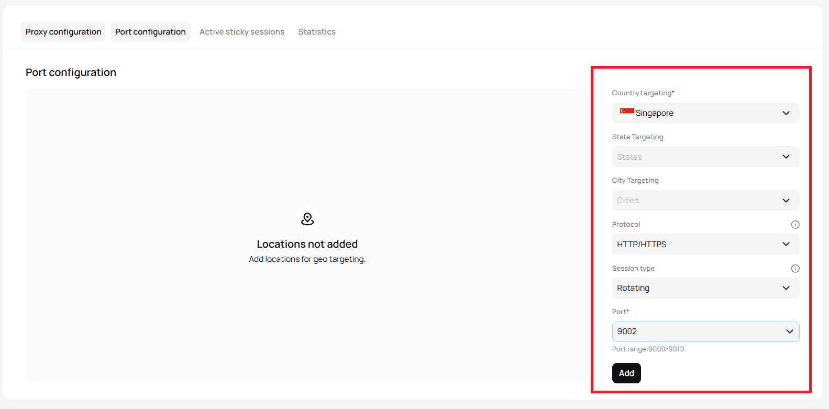Click the Session type chevron arrow

tap(786, 288)
